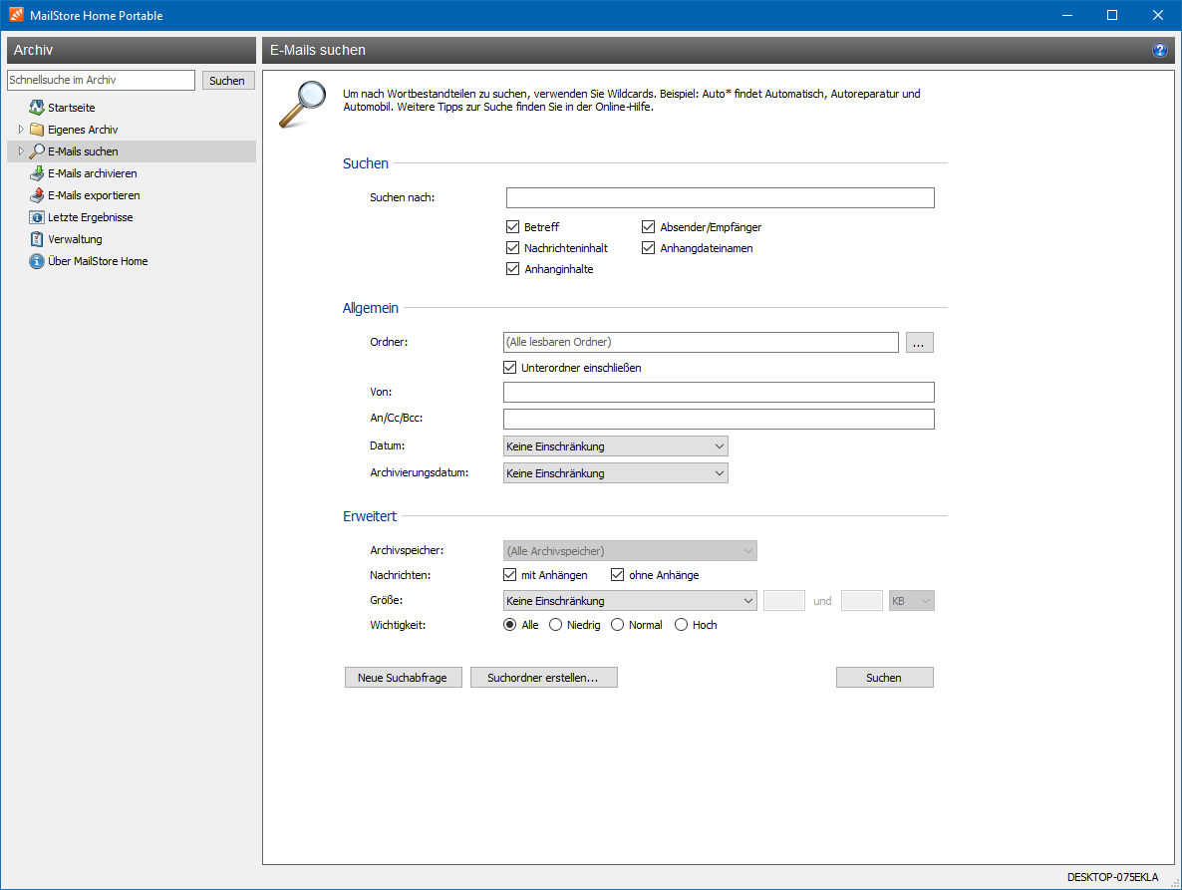This screenshot has width=1182, height=890.
Task: Open the Größe restriction dropdown
Action: point(630,601)
